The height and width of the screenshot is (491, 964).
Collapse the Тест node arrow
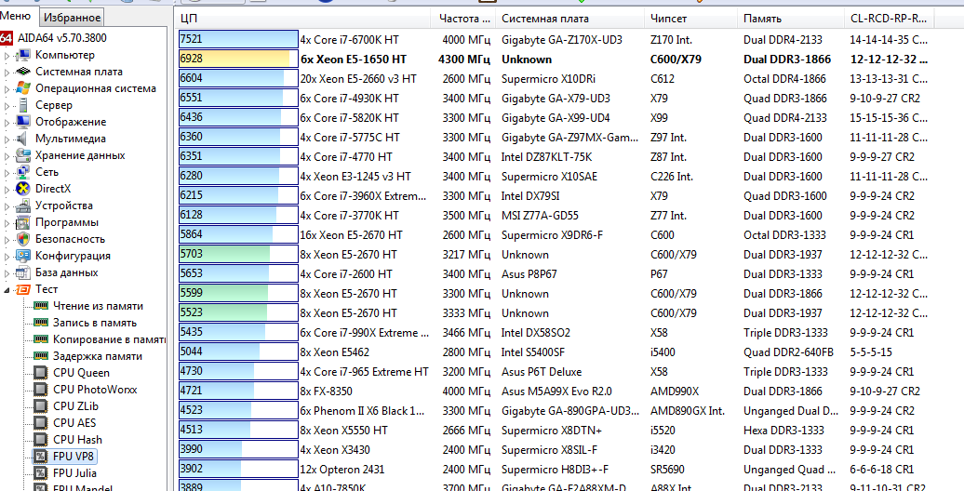tap(7, 290)
